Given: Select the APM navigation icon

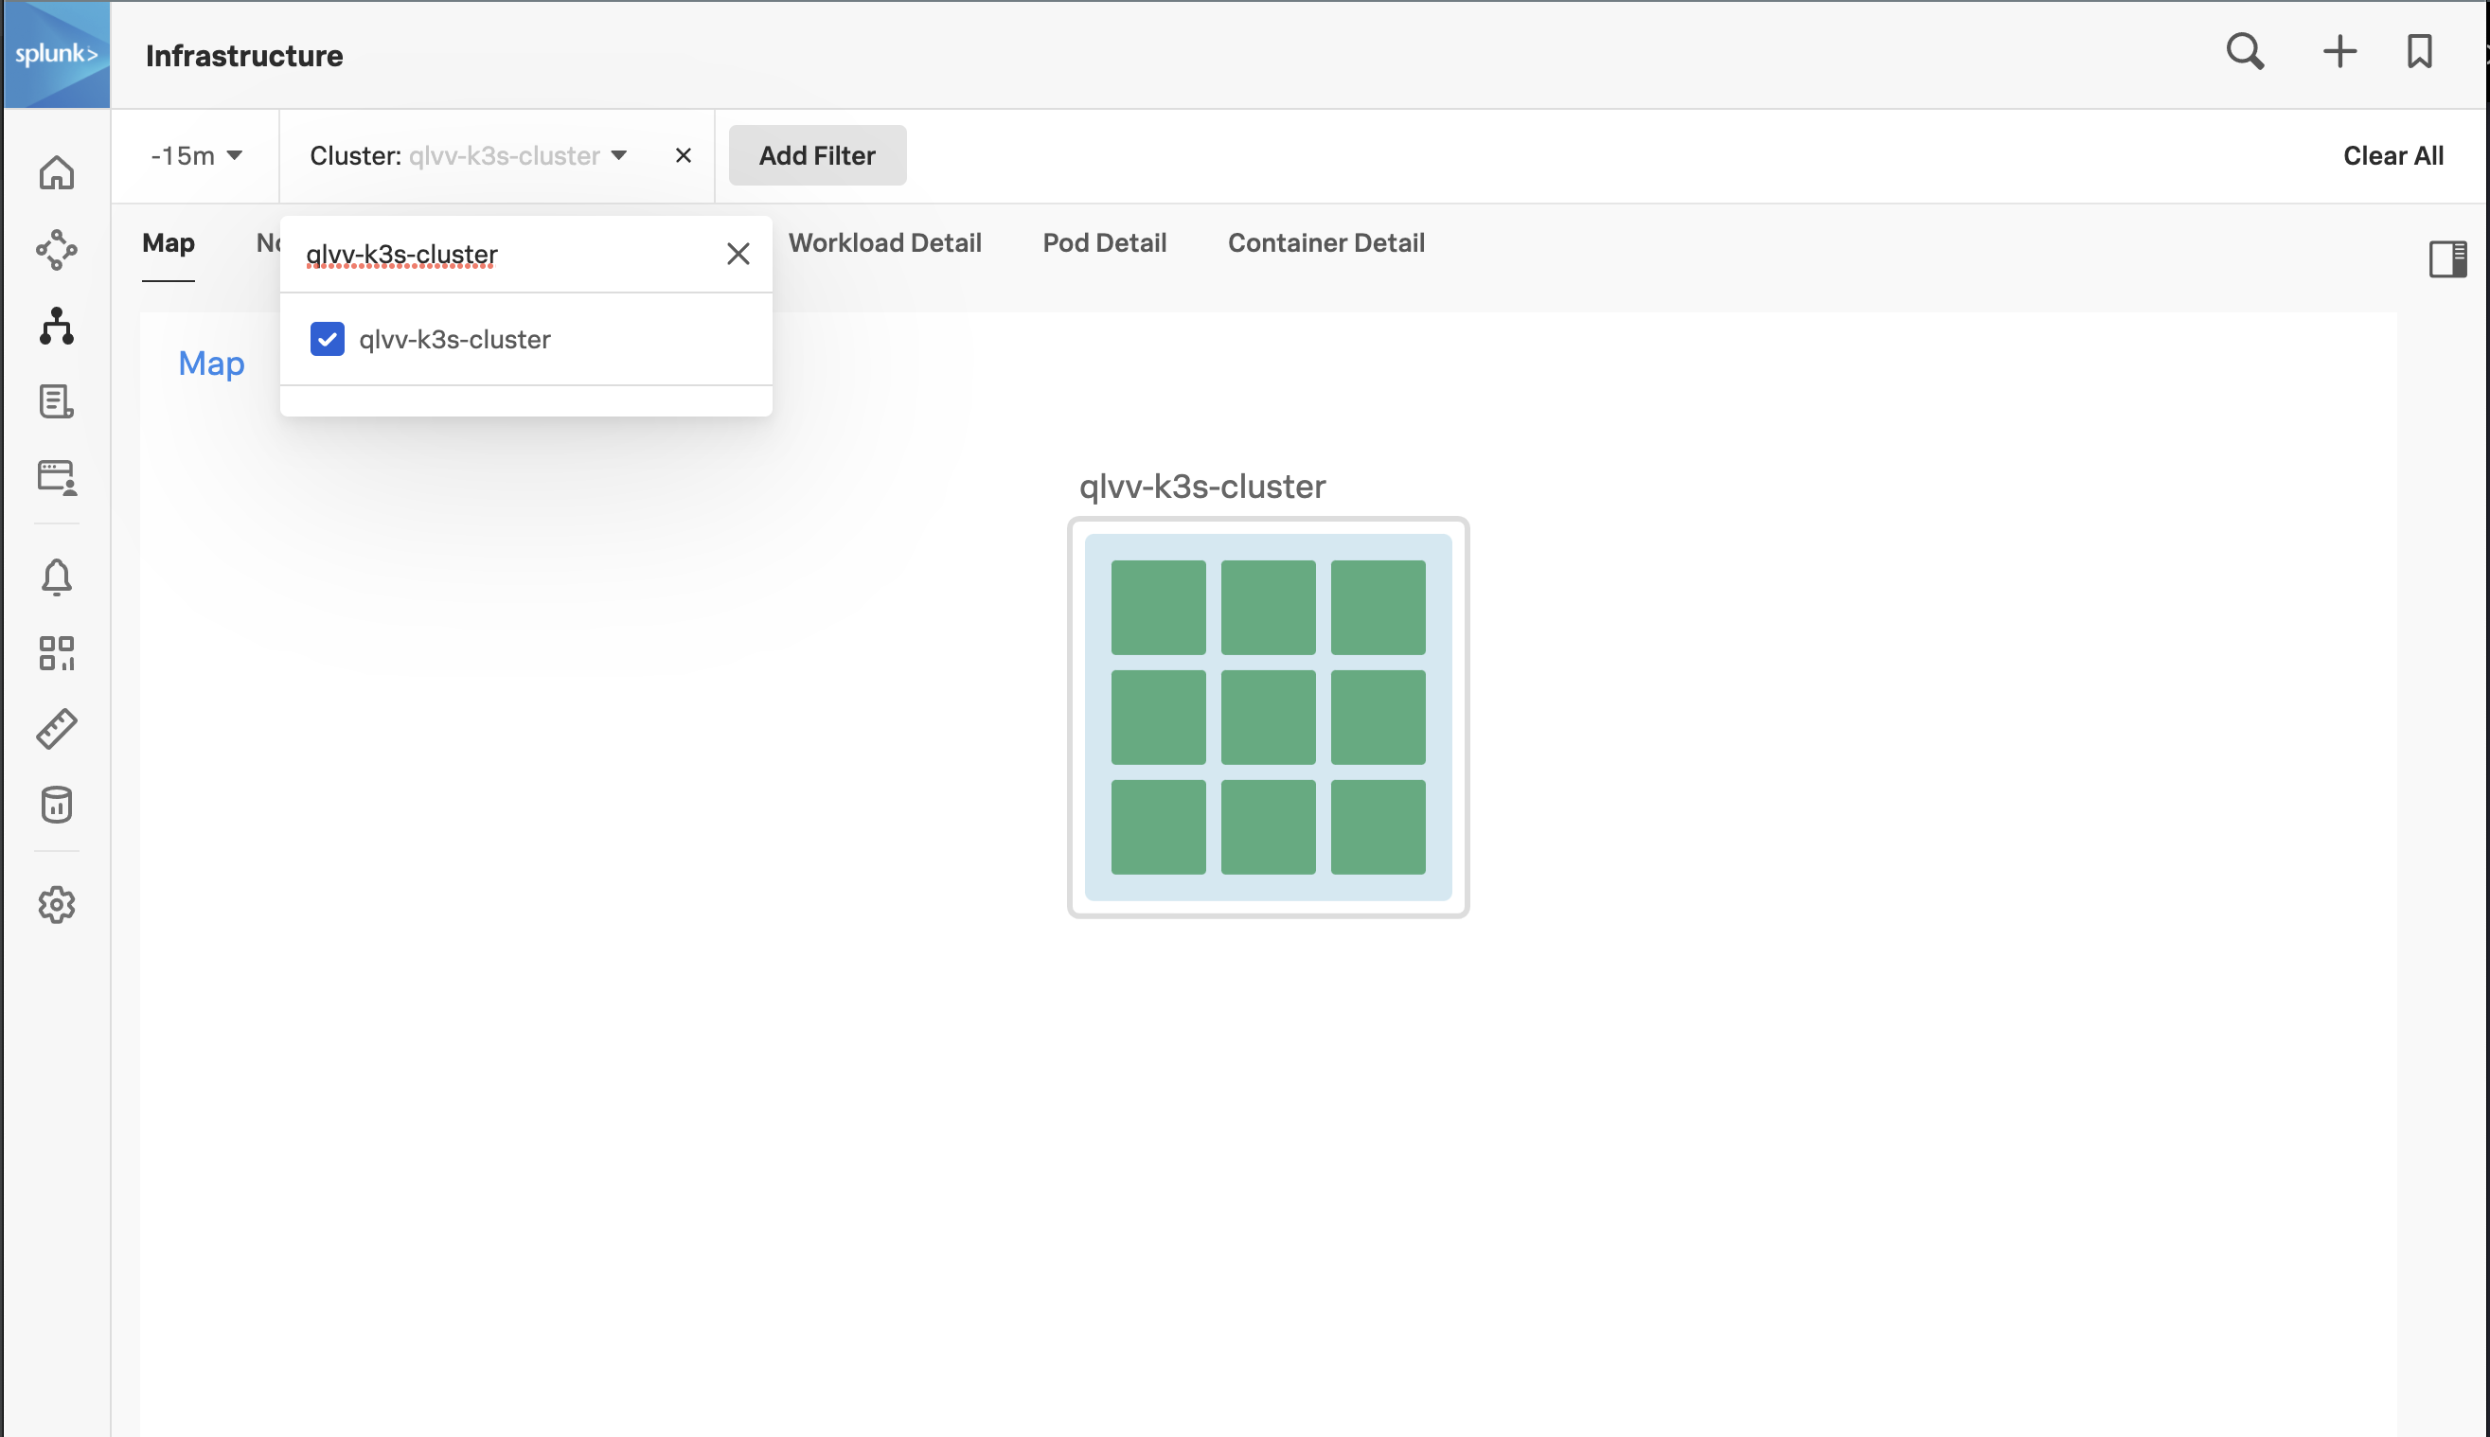Looking at the screenshot, I should click(x=56, y=250).
